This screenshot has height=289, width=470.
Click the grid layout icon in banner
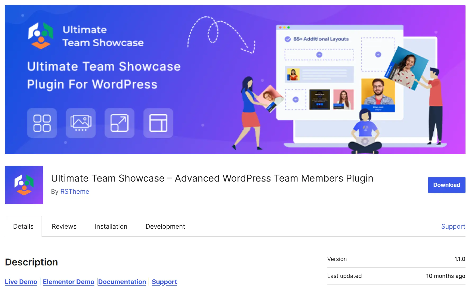(x=42, y=123)
